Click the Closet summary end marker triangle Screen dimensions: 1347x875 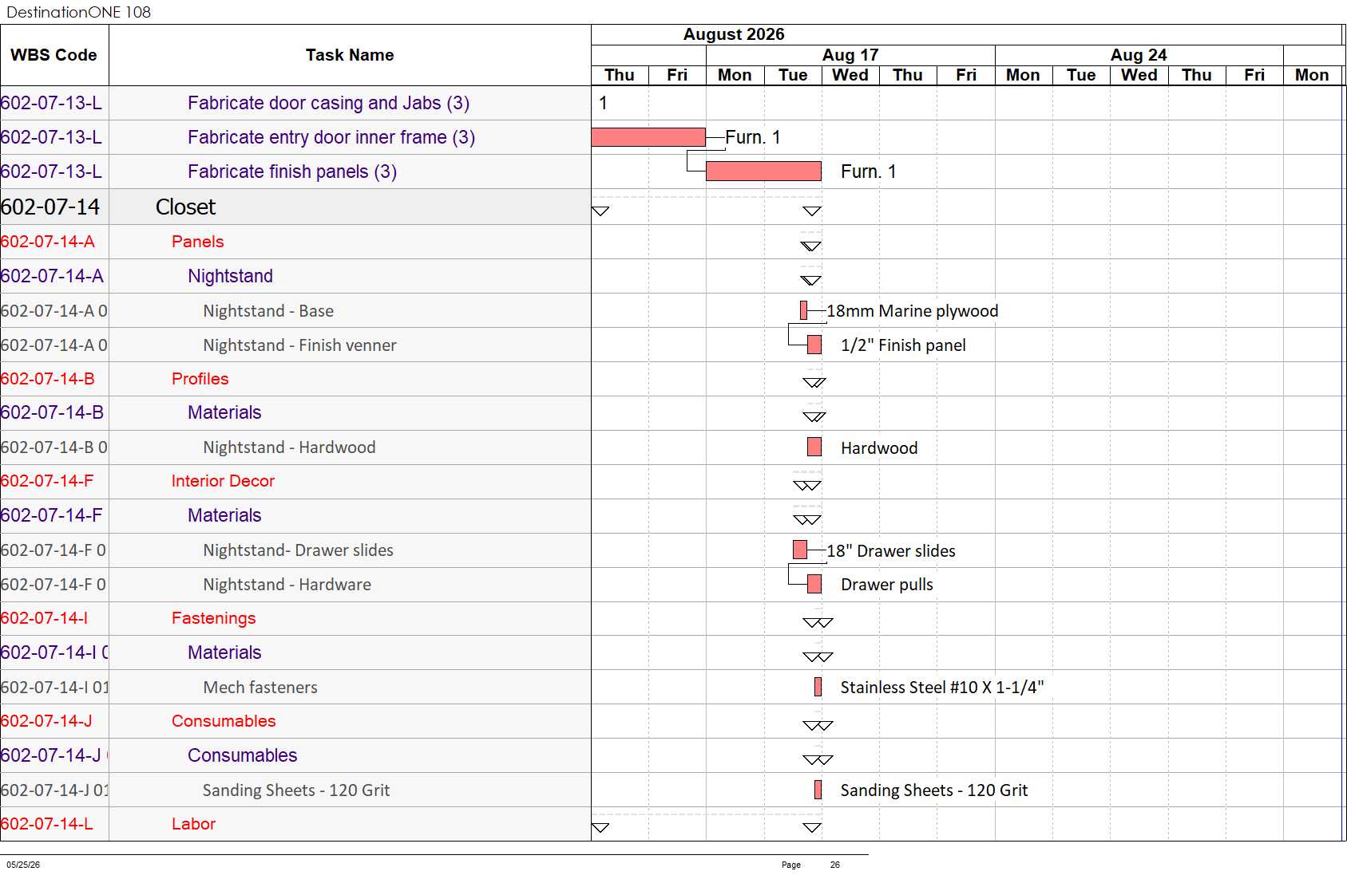(812, 211)
